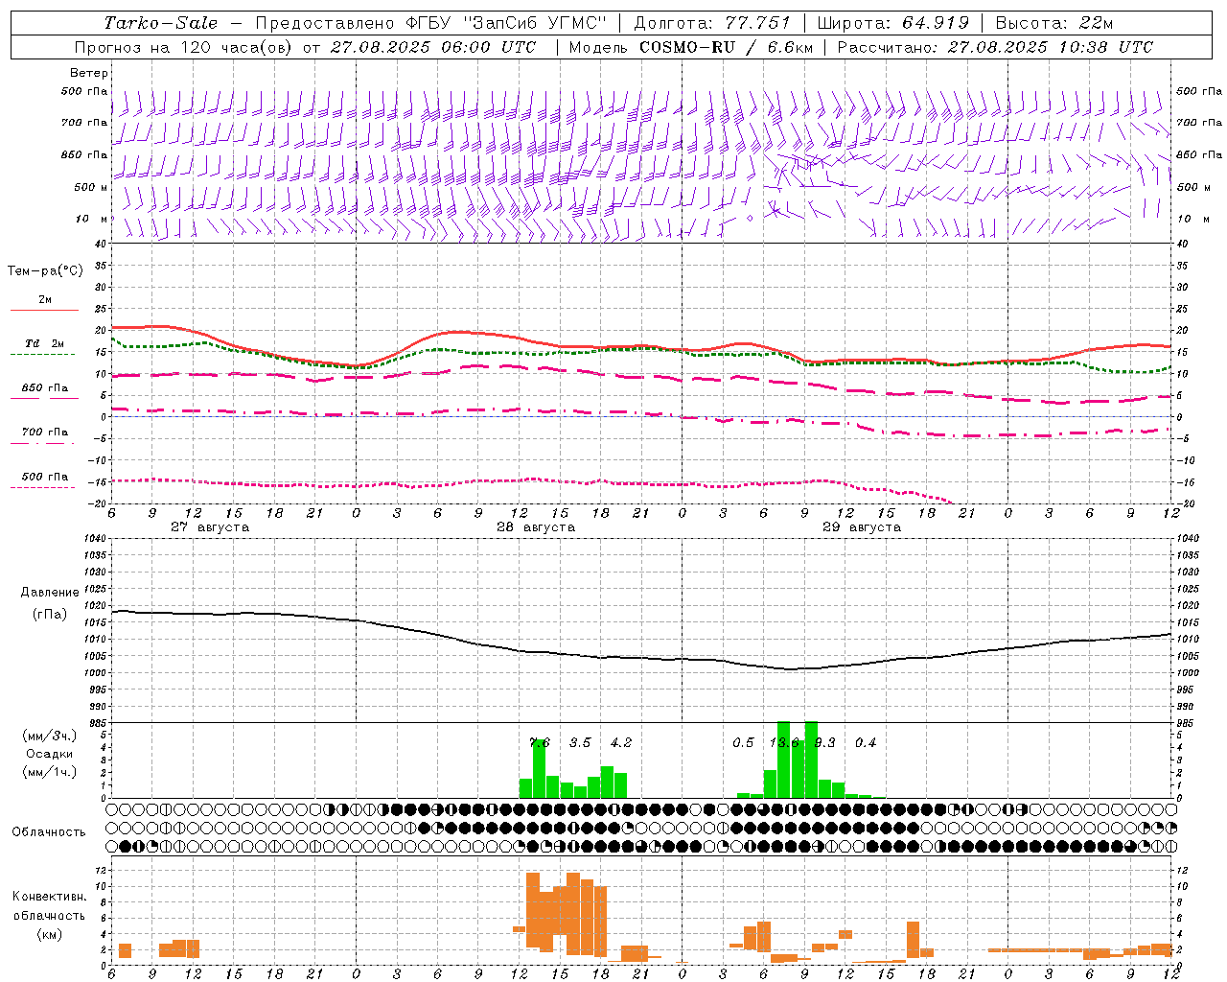Click the Tarko-Sale station title
Screen dimensions: 1227x982
click(160, 23)
